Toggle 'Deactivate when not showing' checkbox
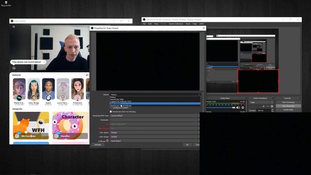Screen dimensions: 311x175 tap(111, 112)
